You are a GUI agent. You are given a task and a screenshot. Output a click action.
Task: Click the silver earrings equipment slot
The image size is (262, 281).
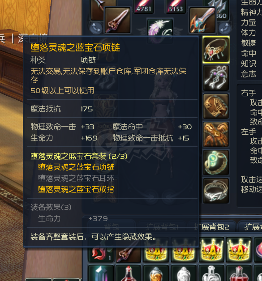pos(216,77)
